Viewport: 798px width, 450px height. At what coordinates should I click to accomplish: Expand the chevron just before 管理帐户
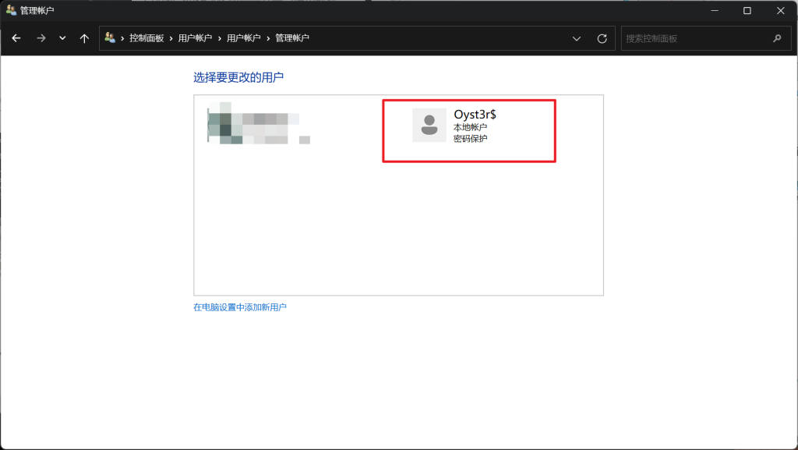click(x=268, y=38)
